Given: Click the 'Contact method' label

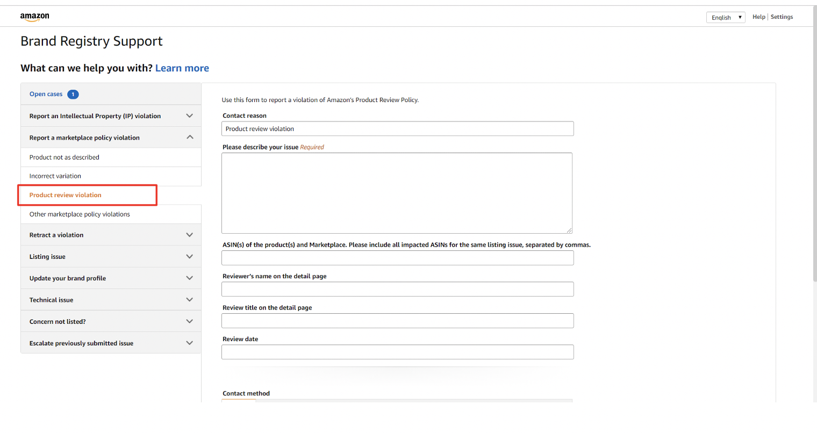Looking at the screenshot, I should 246,393.
